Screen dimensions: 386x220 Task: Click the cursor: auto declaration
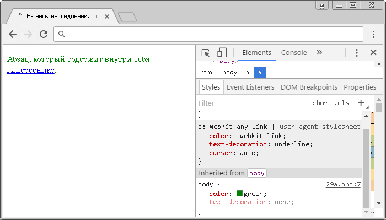234,153
